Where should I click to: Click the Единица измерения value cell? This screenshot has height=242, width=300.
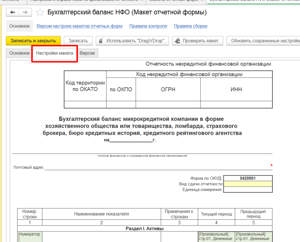pos(248,190)
